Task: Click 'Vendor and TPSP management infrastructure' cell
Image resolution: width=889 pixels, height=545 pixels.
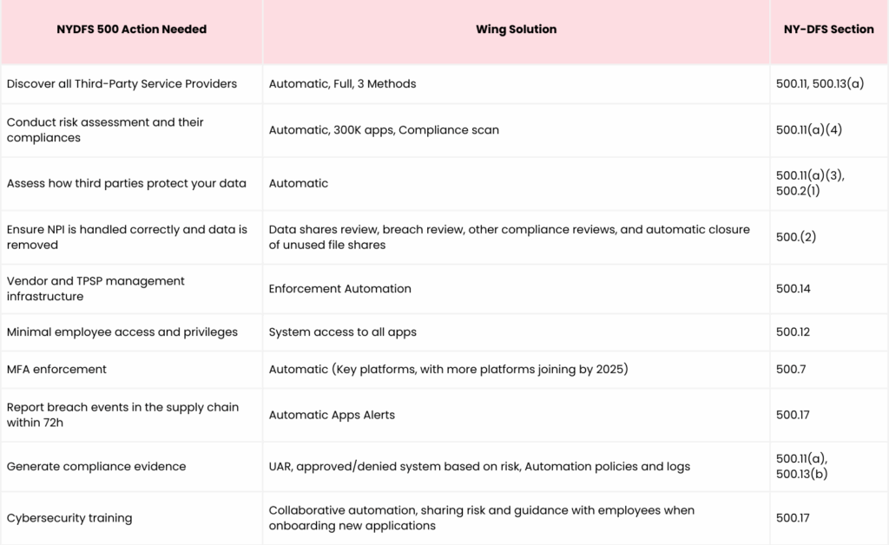Action: [132, 289]
